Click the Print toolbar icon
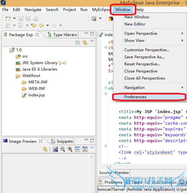 36,19
